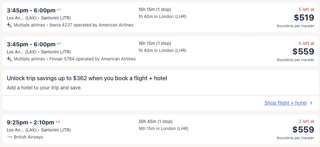
Task: Open the Shop flight + hotel link
Action: (285, 103)
